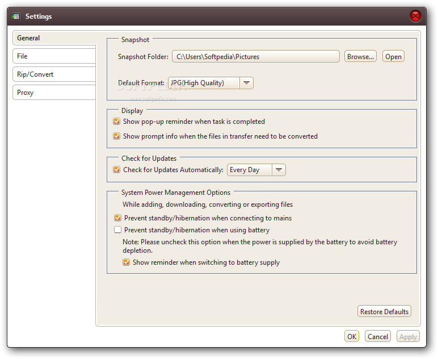The width and height of the screenshot is (438, 359).
Task: Select the General tab
Action: click(x=54, y=38)
